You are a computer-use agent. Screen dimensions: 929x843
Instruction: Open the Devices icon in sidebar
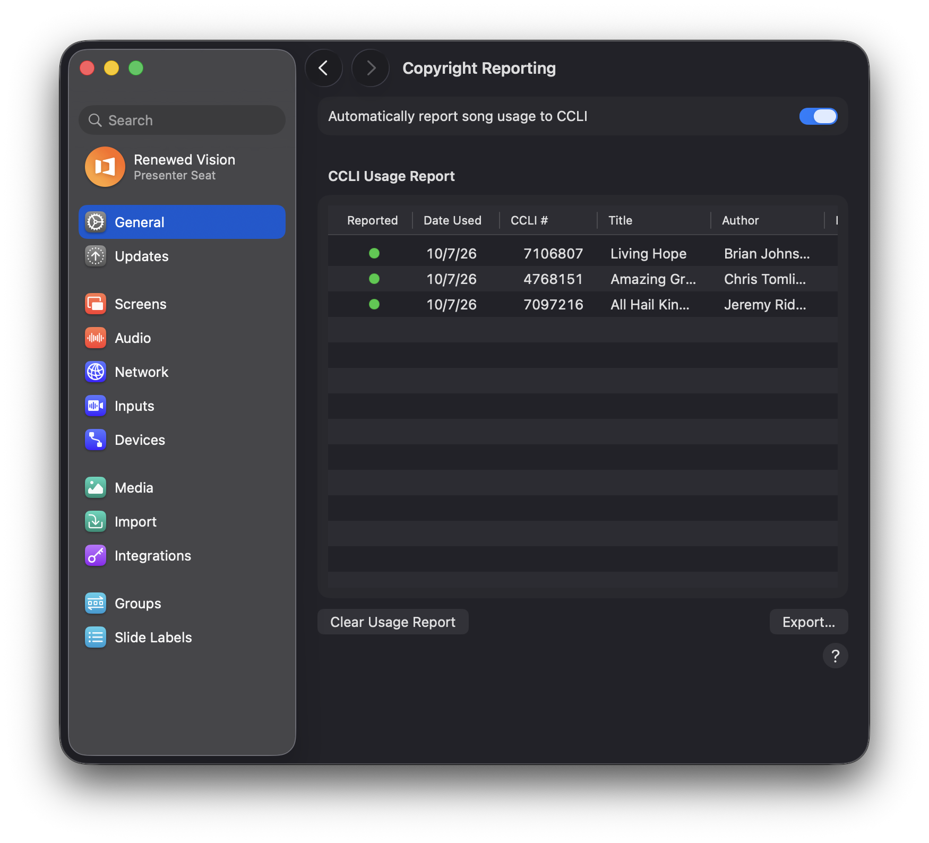(96, 440)
